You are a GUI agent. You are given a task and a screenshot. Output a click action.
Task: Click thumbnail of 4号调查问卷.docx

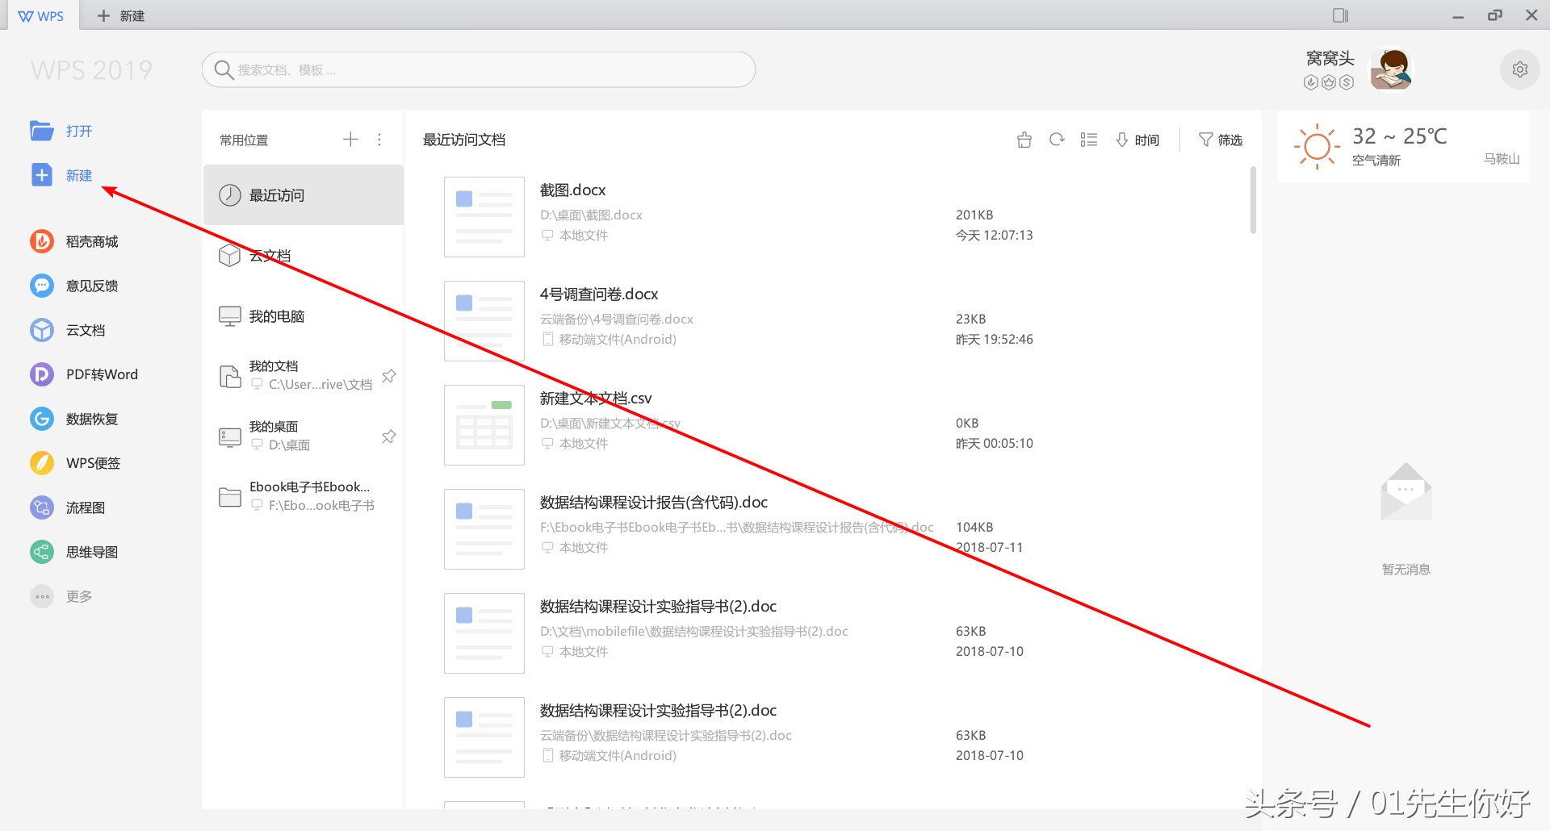click(484, 321)
